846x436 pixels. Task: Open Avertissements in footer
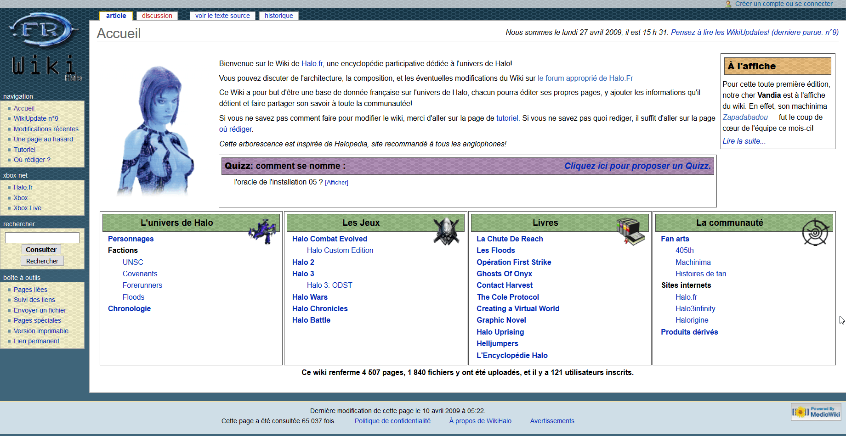[552, 421]
